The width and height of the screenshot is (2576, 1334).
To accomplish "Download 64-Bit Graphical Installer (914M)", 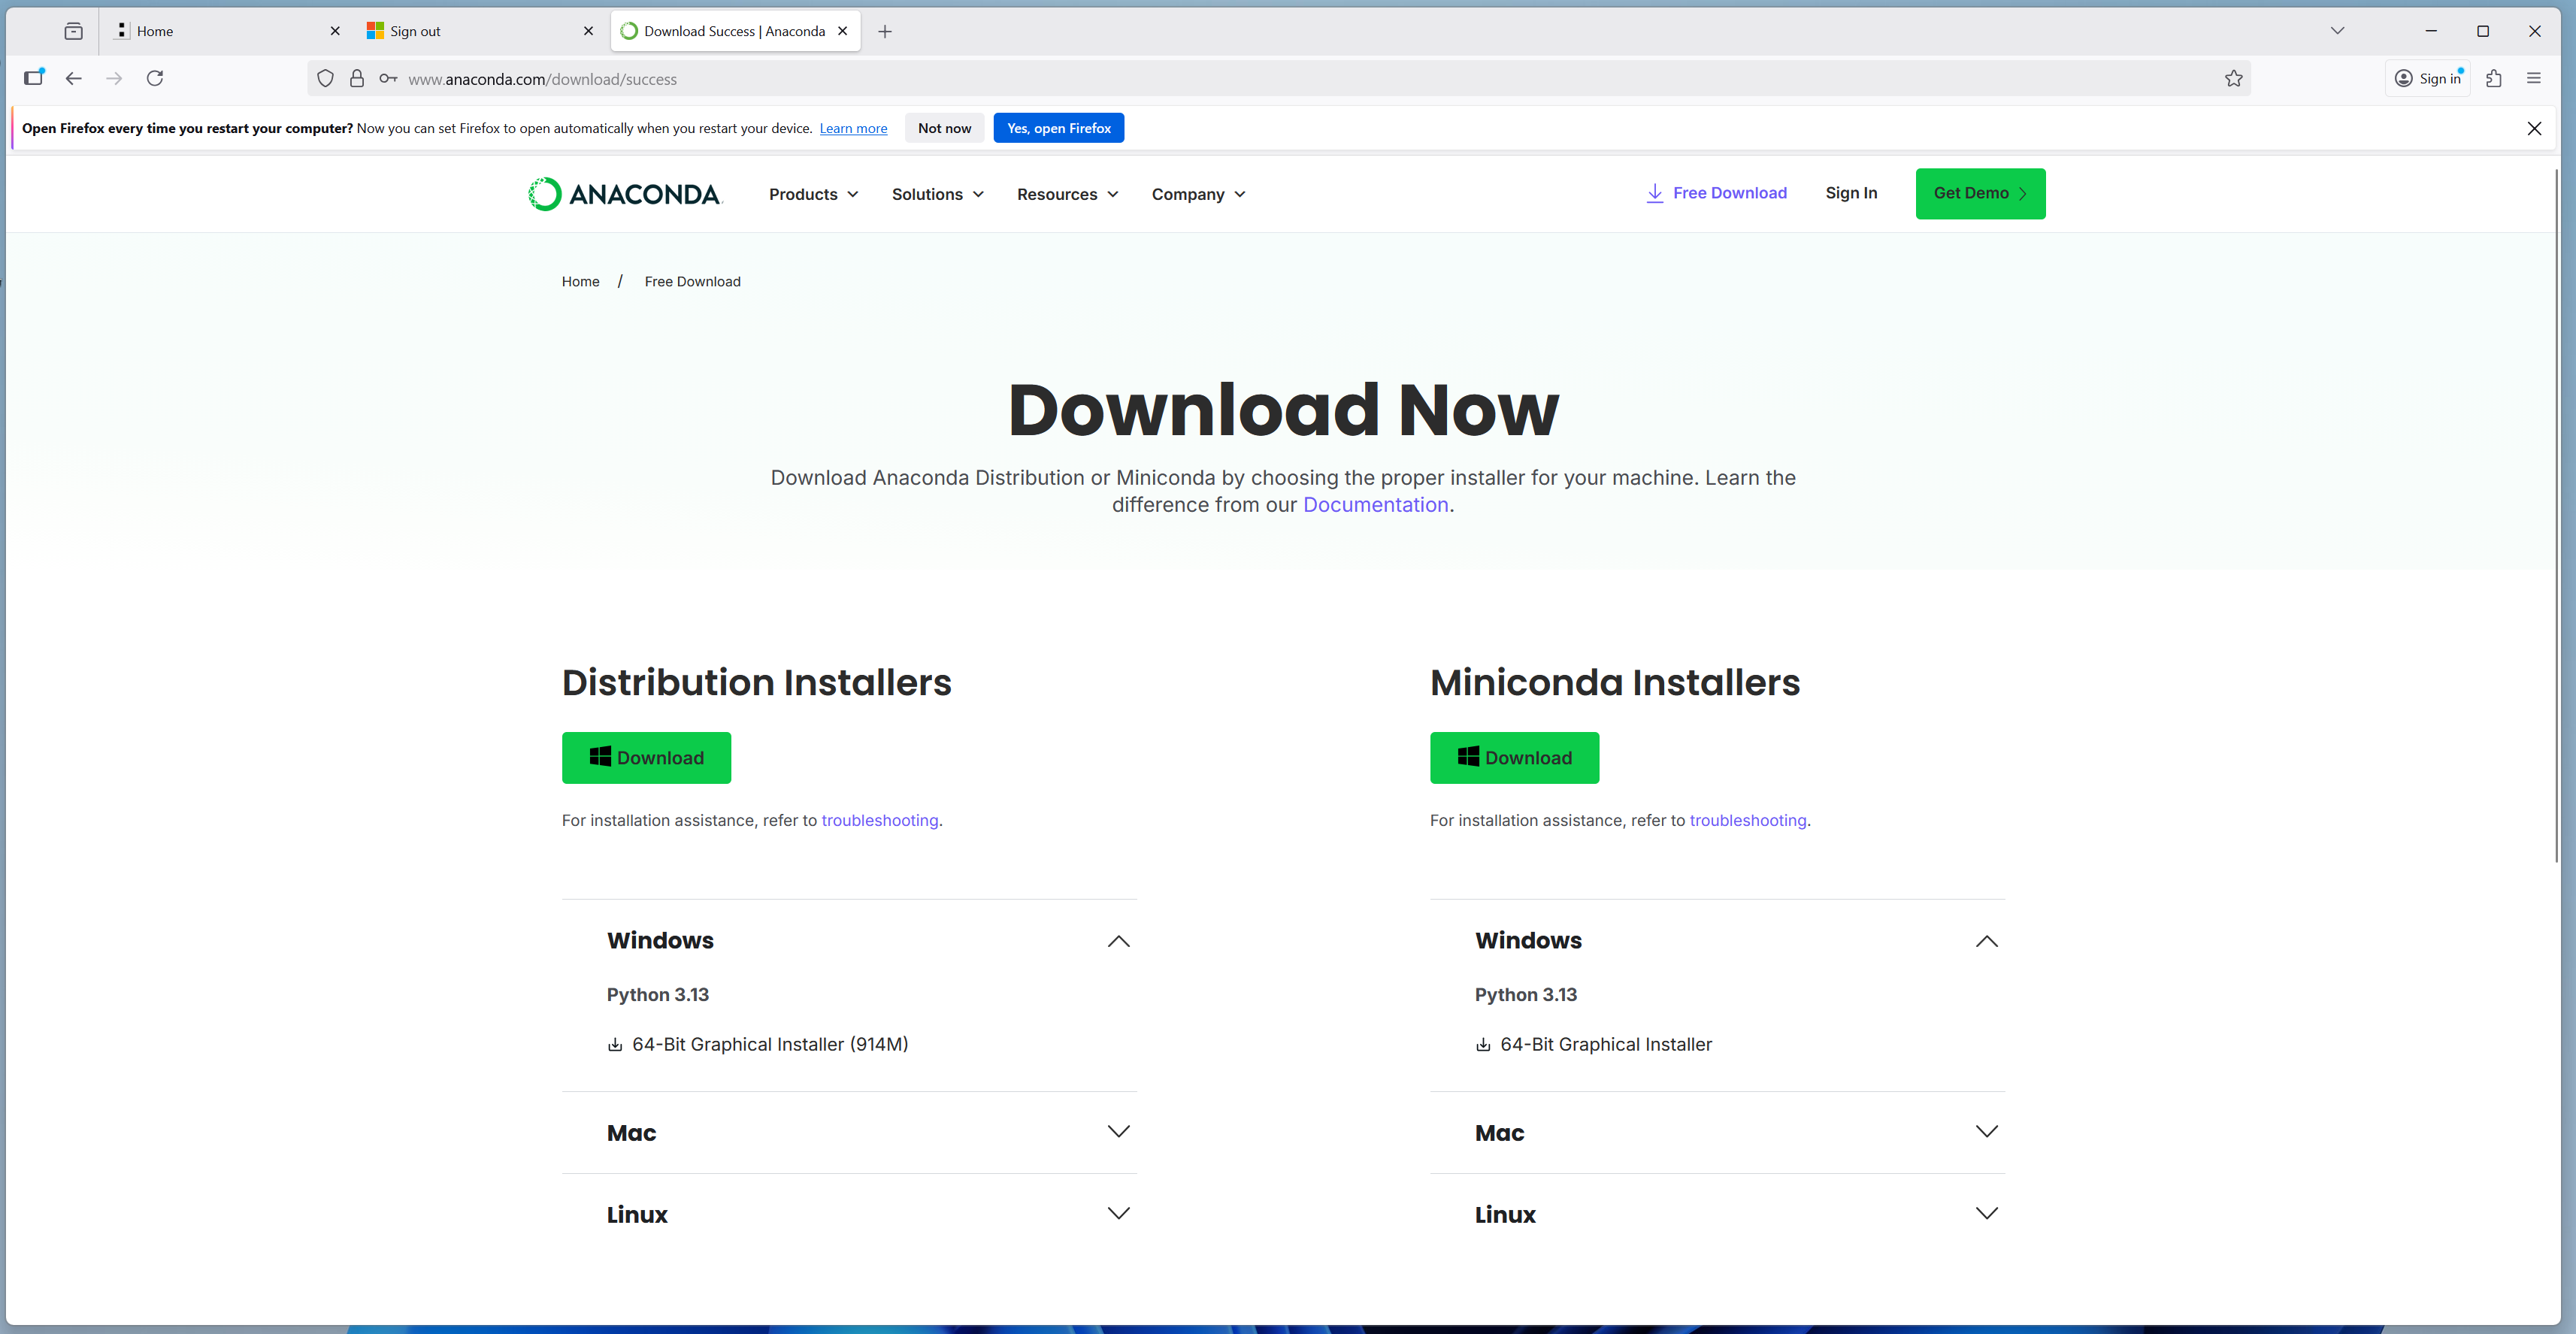I will [769, 1044].
